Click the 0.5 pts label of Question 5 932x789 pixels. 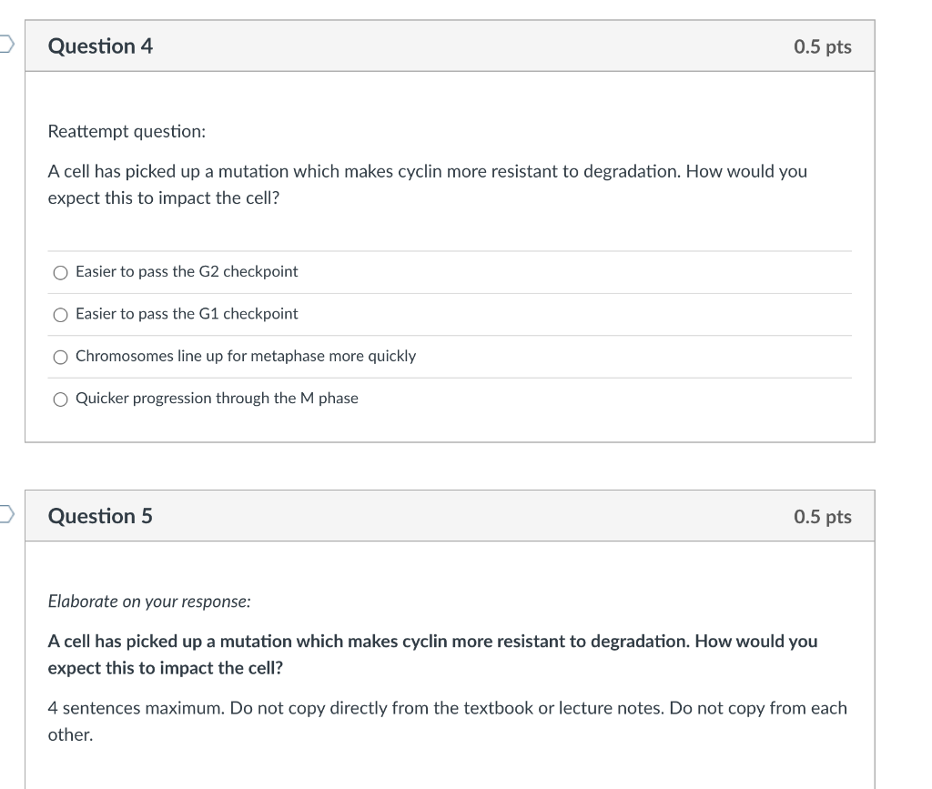point(823,516)
